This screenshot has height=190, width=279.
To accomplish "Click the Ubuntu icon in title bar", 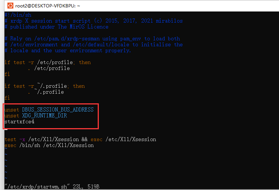I will click(10, 6).
